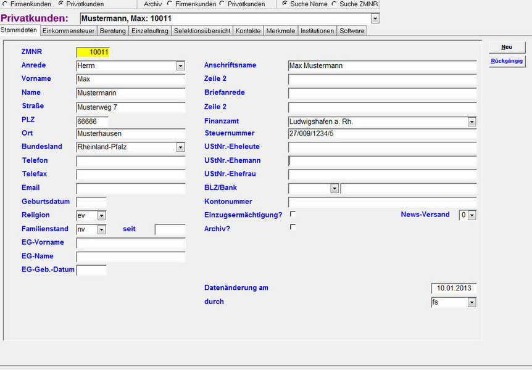
Task: Switch search mode to Suche ZMNR
Action: [x=334, y=4]
